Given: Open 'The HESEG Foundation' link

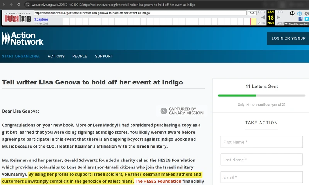Looking at the screenshot, I should pyautogui.click(x=158, y=181).
